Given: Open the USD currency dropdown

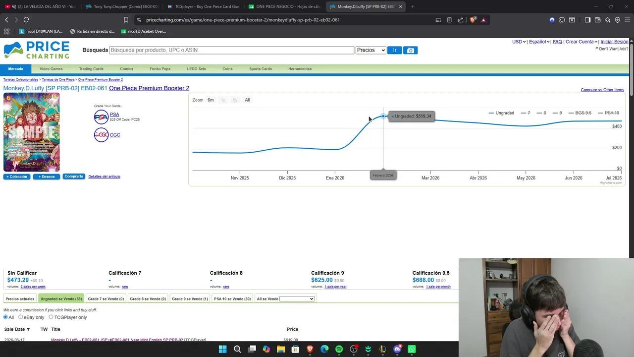Looking at the screenshot, I should point(519,42).
